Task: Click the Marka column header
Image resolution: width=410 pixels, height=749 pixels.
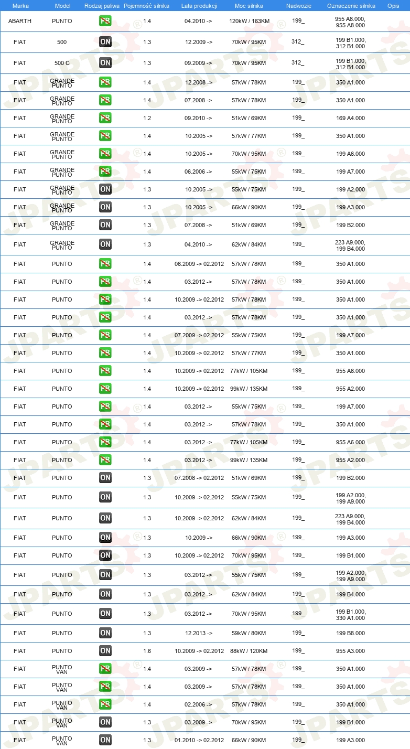Action: pos(20,5)
